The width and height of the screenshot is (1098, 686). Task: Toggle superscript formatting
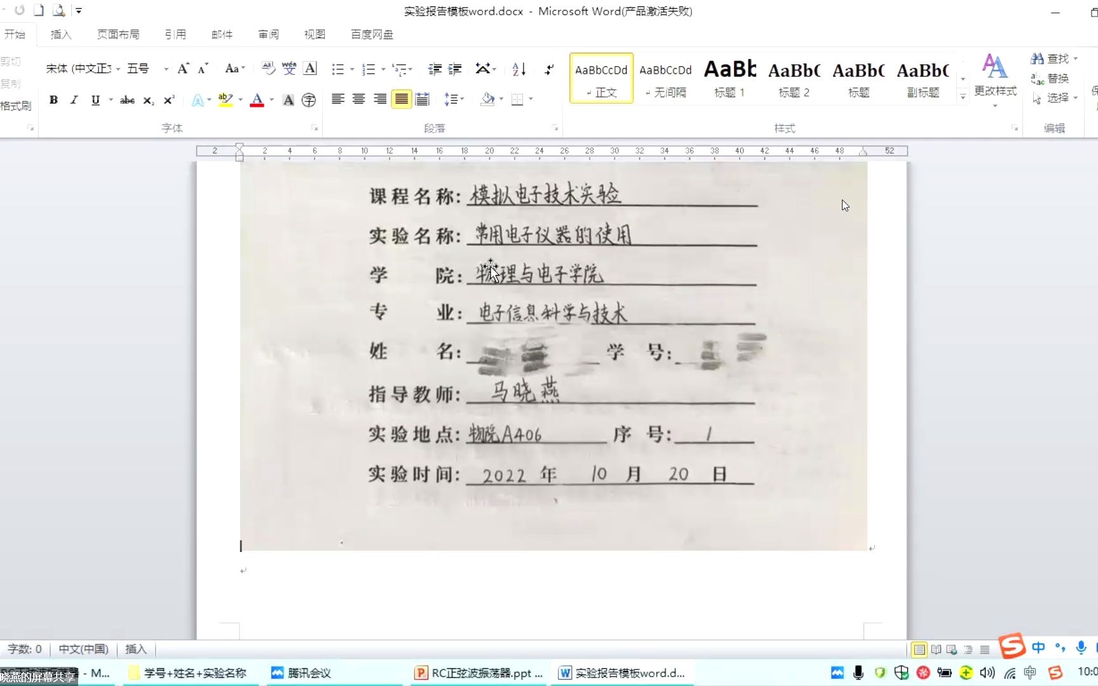pyautogui.click(x=168, y=100)
